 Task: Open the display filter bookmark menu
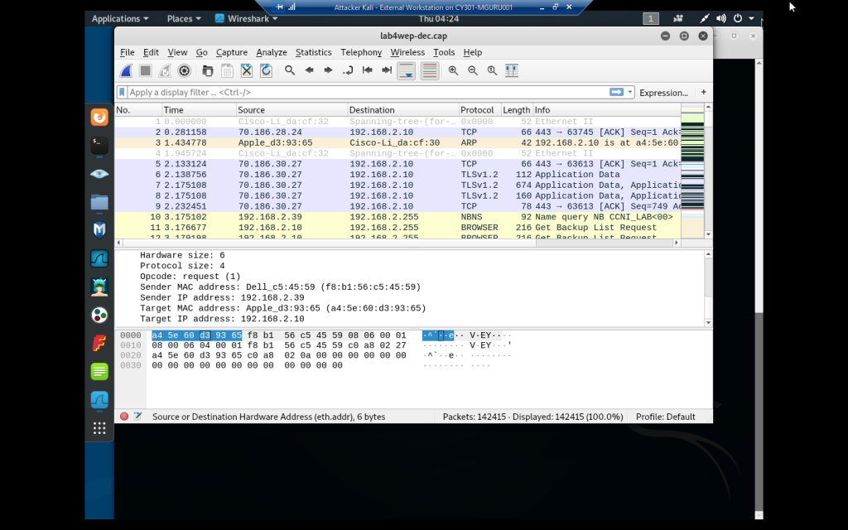(123, 92)
